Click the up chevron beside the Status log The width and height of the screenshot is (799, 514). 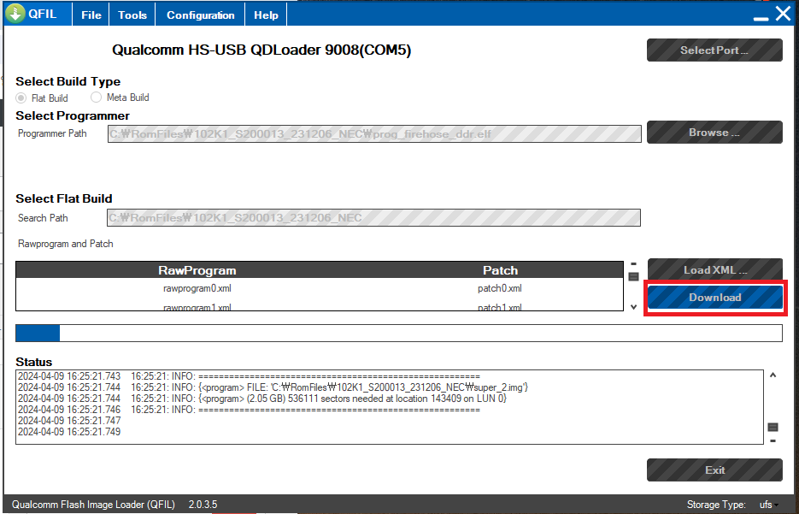pos(773,375)
